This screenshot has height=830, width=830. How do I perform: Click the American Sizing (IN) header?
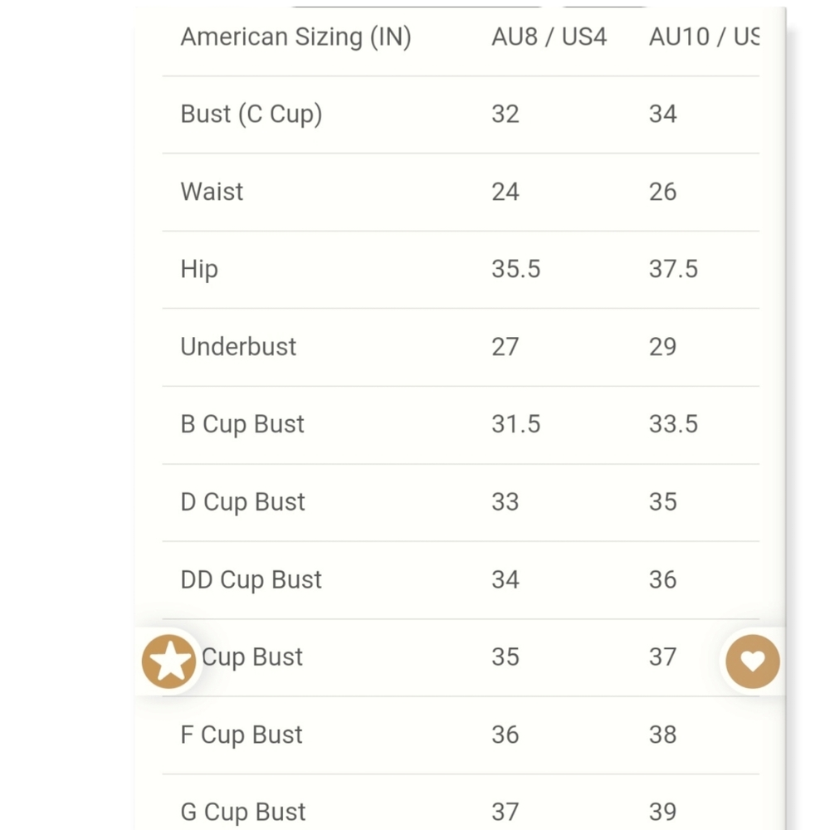pyautogui.click(x=295, y=37)
